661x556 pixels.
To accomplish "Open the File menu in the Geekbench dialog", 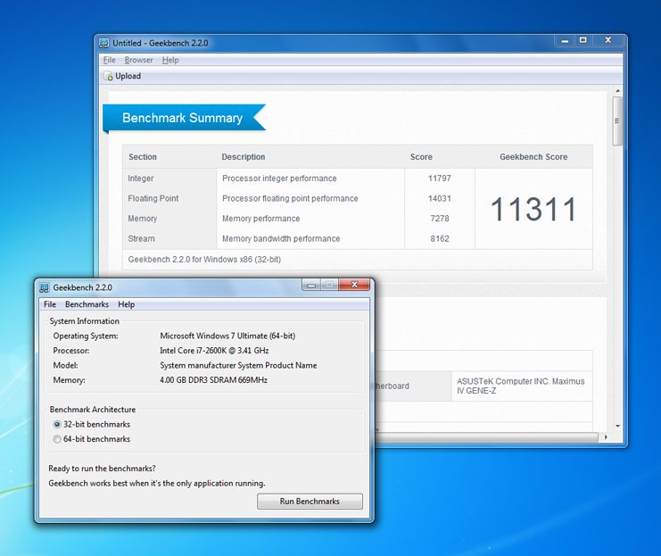I will 50,304.
